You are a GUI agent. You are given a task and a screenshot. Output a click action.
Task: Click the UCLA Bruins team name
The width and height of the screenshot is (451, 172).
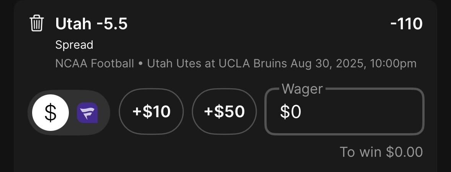pos(253,64)
